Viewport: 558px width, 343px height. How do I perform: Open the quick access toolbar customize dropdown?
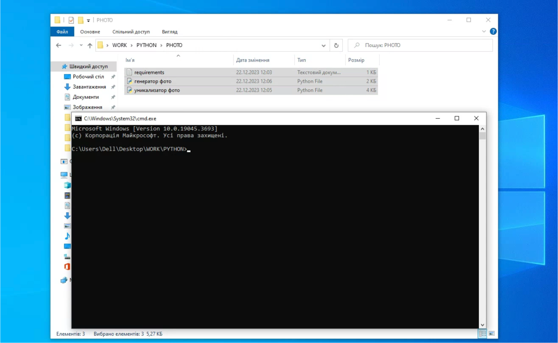(x=88, y=21)
